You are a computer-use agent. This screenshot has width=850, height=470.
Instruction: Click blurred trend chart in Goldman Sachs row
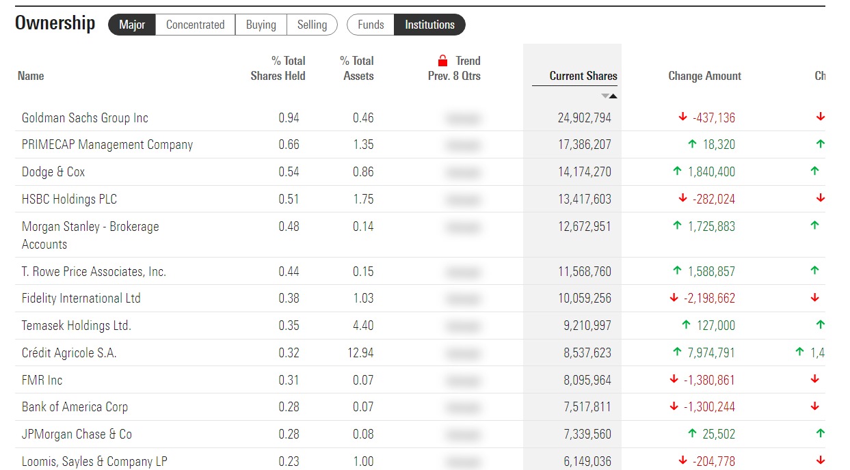pyautogui.click(x=463, y=118)
